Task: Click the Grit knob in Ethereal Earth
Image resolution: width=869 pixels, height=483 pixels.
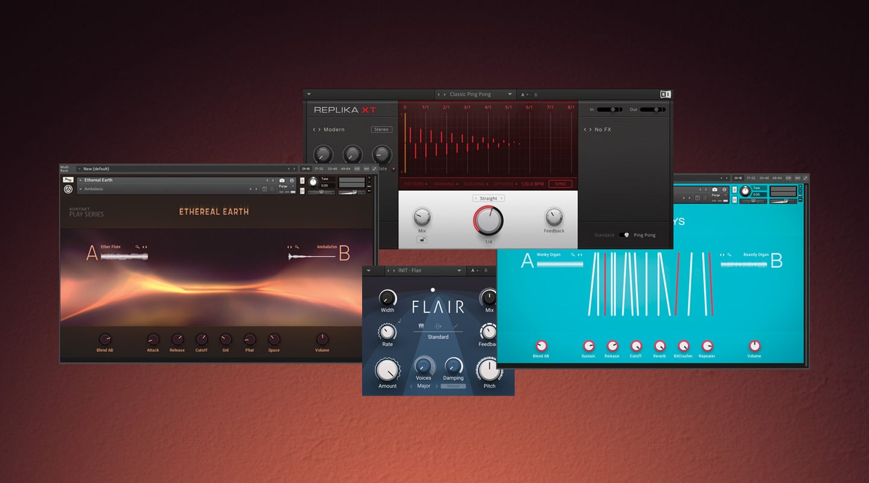Action: [226, 339]
